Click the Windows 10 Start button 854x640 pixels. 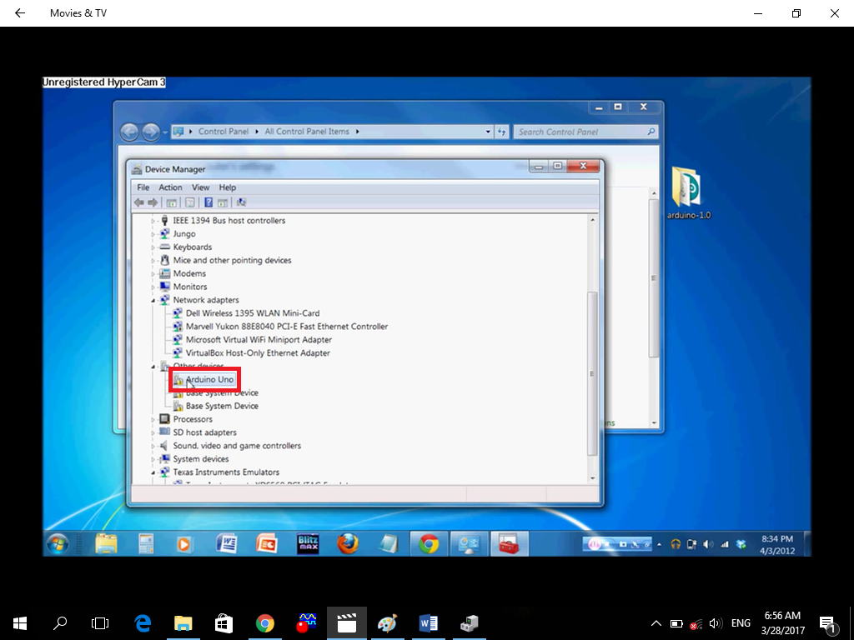click(20, 623)
